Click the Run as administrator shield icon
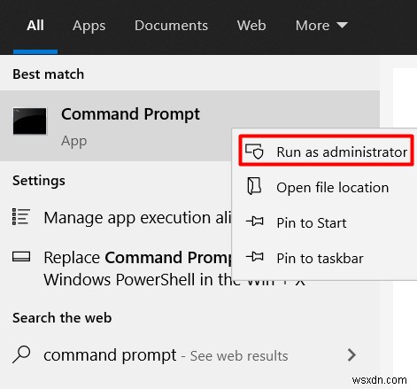Screen dimensions: 417x389 coord(254,152)
